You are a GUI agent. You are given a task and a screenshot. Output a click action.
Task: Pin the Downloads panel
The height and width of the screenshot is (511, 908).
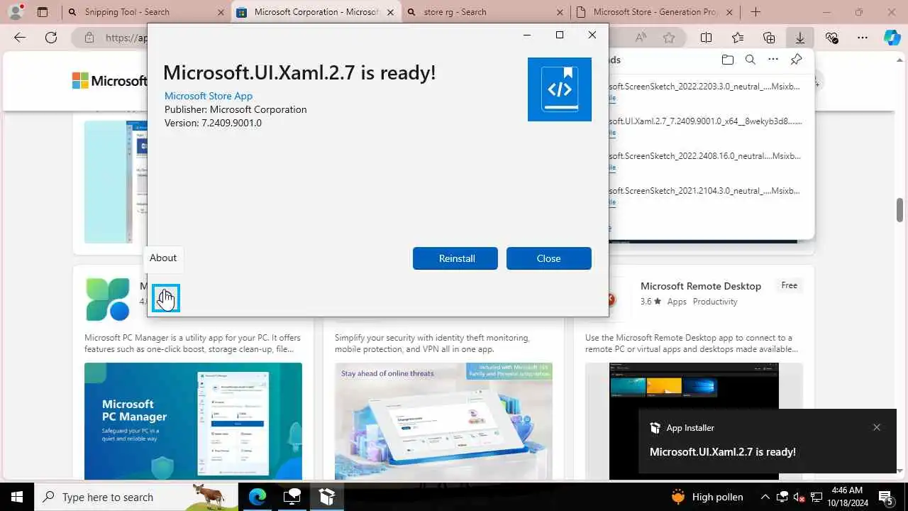[x=796, y=60]
